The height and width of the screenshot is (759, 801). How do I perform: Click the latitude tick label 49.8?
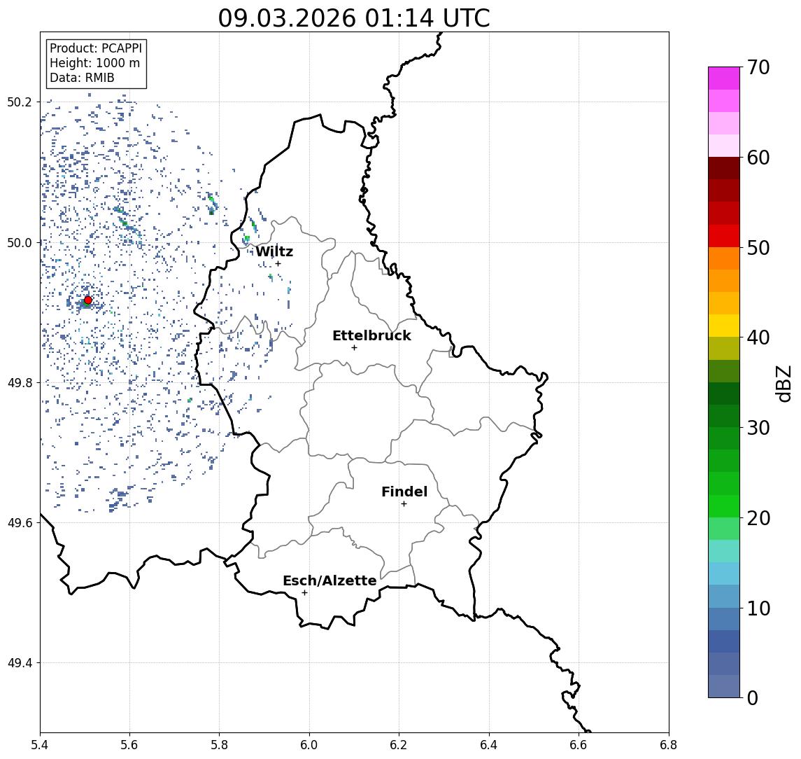pyautogui.click(x=19, y=382)
